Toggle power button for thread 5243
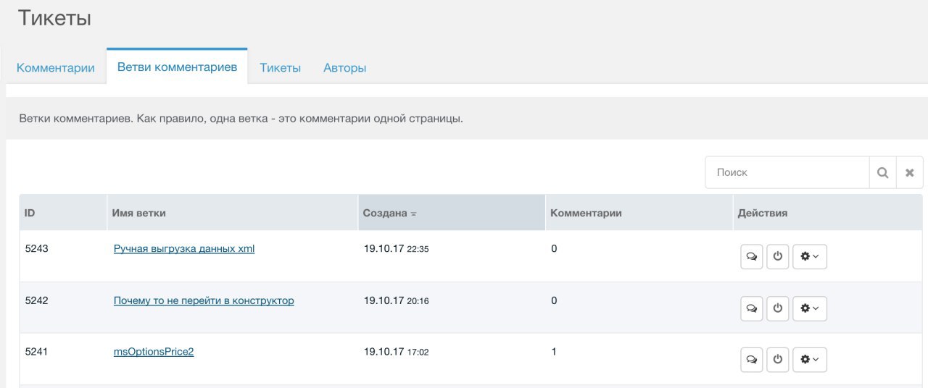928x388 pixels. [778, 257]
